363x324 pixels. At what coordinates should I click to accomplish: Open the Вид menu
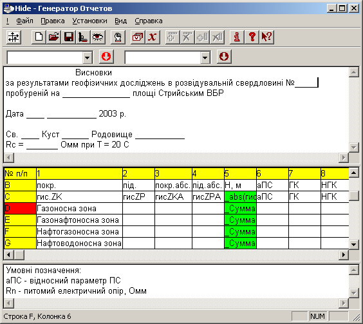tap(120, 21)
